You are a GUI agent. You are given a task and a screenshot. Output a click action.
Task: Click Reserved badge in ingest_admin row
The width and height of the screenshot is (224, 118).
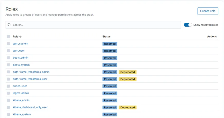(x=110, y=93)
